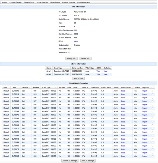Load cartridge DLT019S

[x=123, y=156]
